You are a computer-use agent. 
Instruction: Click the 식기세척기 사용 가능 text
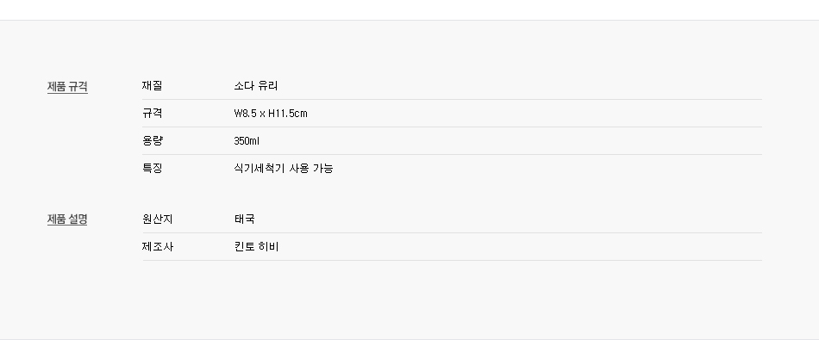284,168
